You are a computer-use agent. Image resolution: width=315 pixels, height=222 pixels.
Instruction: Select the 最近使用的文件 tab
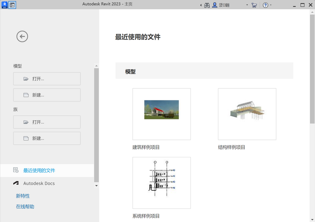[x=47, y=170]
